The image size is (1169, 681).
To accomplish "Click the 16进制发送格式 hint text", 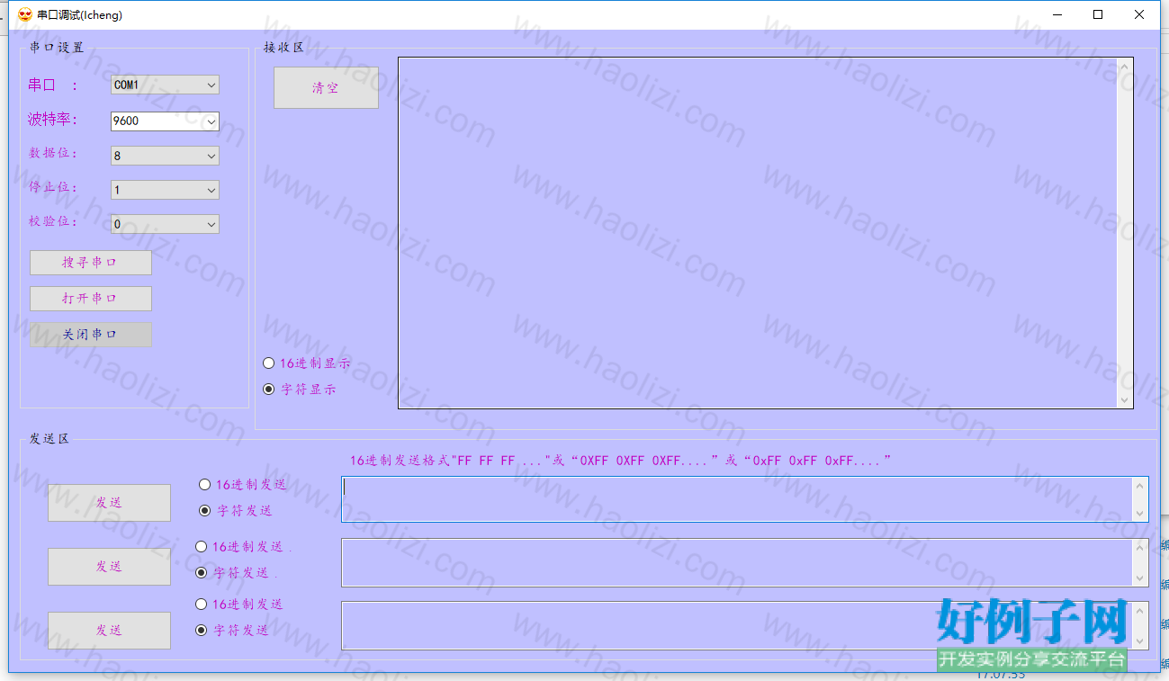I will pos(621,461).
